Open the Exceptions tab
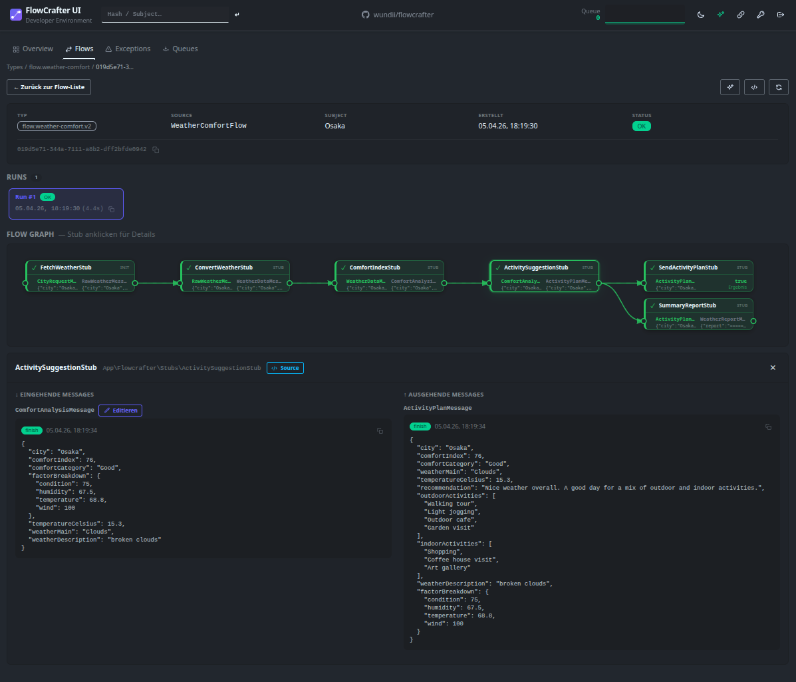The width and height of the screenshot is (796, 682). point(128,49)
